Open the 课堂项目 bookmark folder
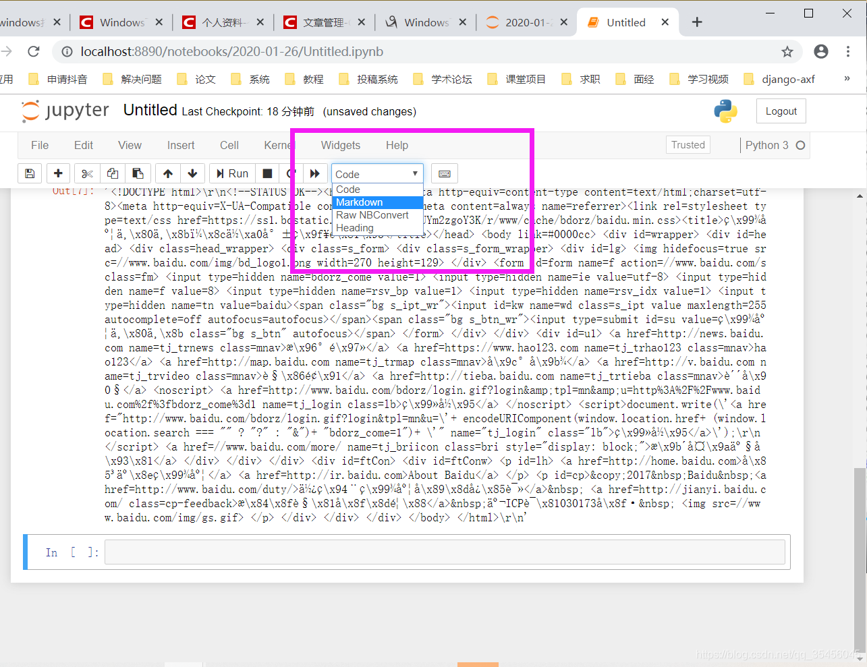 [x=517, y=79]
